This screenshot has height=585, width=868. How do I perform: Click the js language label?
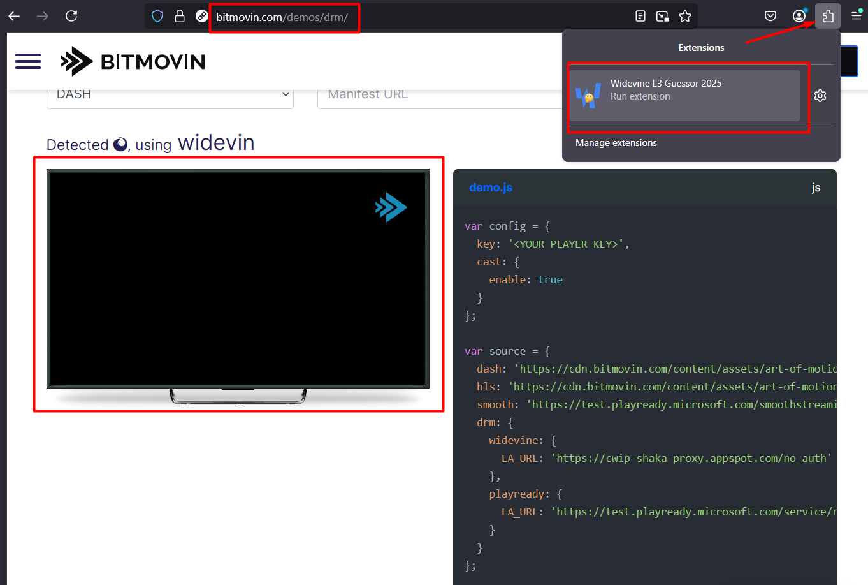pos(816,188)
